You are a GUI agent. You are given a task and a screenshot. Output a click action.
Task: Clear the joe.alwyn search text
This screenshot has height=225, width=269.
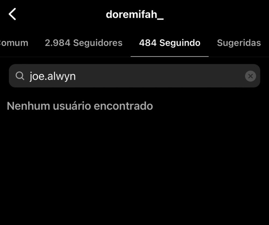coord(250,76)
